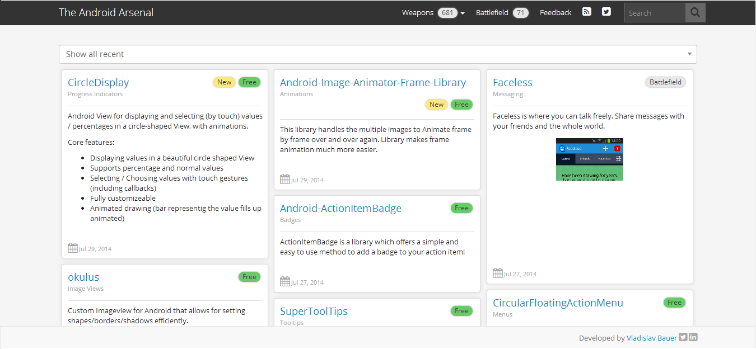
Task: Click the Weapons count badge 681
Action: [447, 13]
